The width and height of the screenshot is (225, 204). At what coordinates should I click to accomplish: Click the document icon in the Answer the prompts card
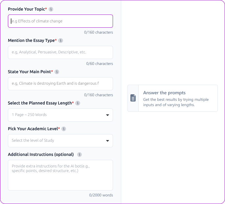click(x=133, y=98)
